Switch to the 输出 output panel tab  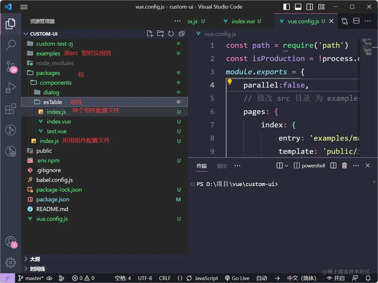pyautogui.click(x=222, y=166)
